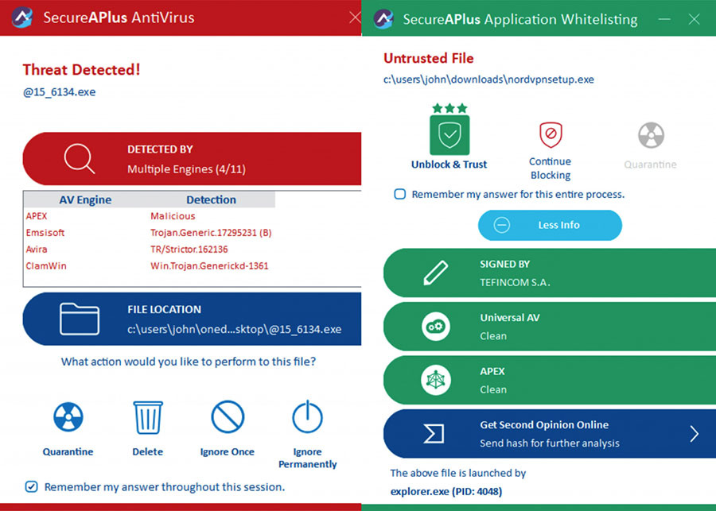The image size is (716, 511).
Task: Click explorer.exe (PID: 4048) text
Action: [446, 491]
